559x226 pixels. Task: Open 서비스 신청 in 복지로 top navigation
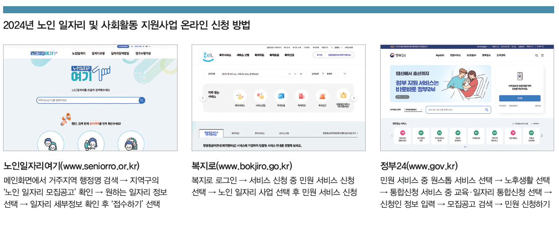pyautogui.click(x=243, y=56)
